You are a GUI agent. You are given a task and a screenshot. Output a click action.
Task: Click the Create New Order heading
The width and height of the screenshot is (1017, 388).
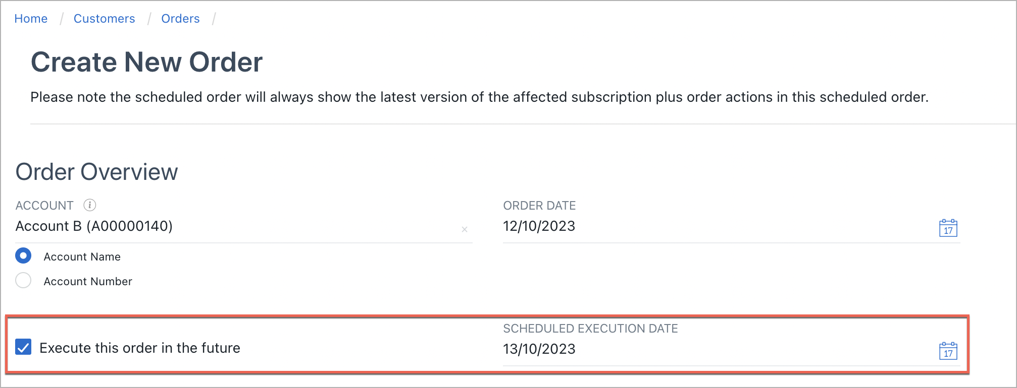coord(146,62)
